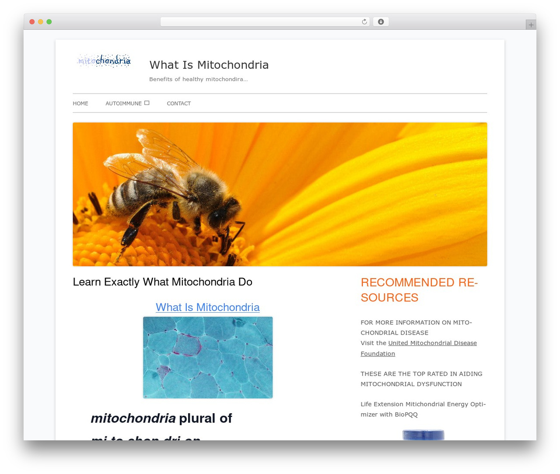Select the Learn Exactly What Mitochondria Do heading
The width and height of the screenshot is (560, 474).
click(163, 282)
